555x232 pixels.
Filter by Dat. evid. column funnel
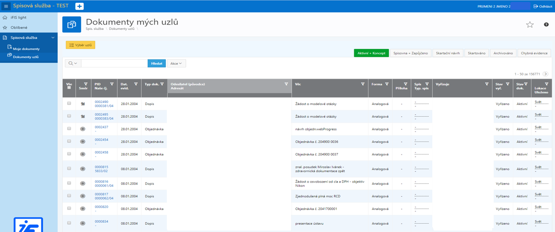[x=136, y=84]
